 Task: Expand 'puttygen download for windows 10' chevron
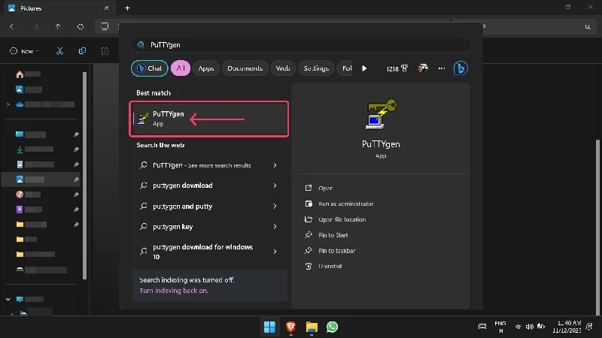275,252
